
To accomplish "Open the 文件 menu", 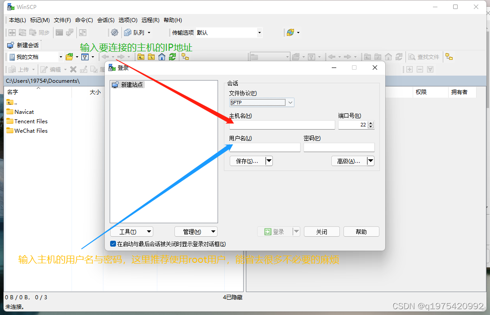I will [62, 20].
